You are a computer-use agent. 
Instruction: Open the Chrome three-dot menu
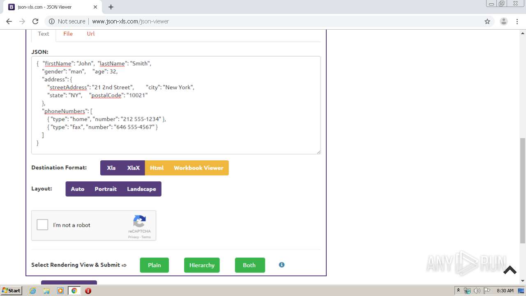(517, 21)
